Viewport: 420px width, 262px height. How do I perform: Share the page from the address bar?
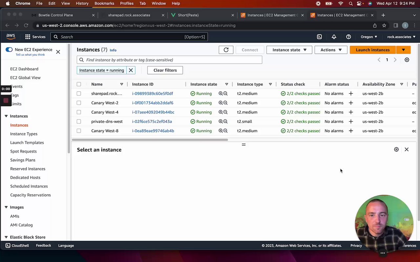coord(375,25)
